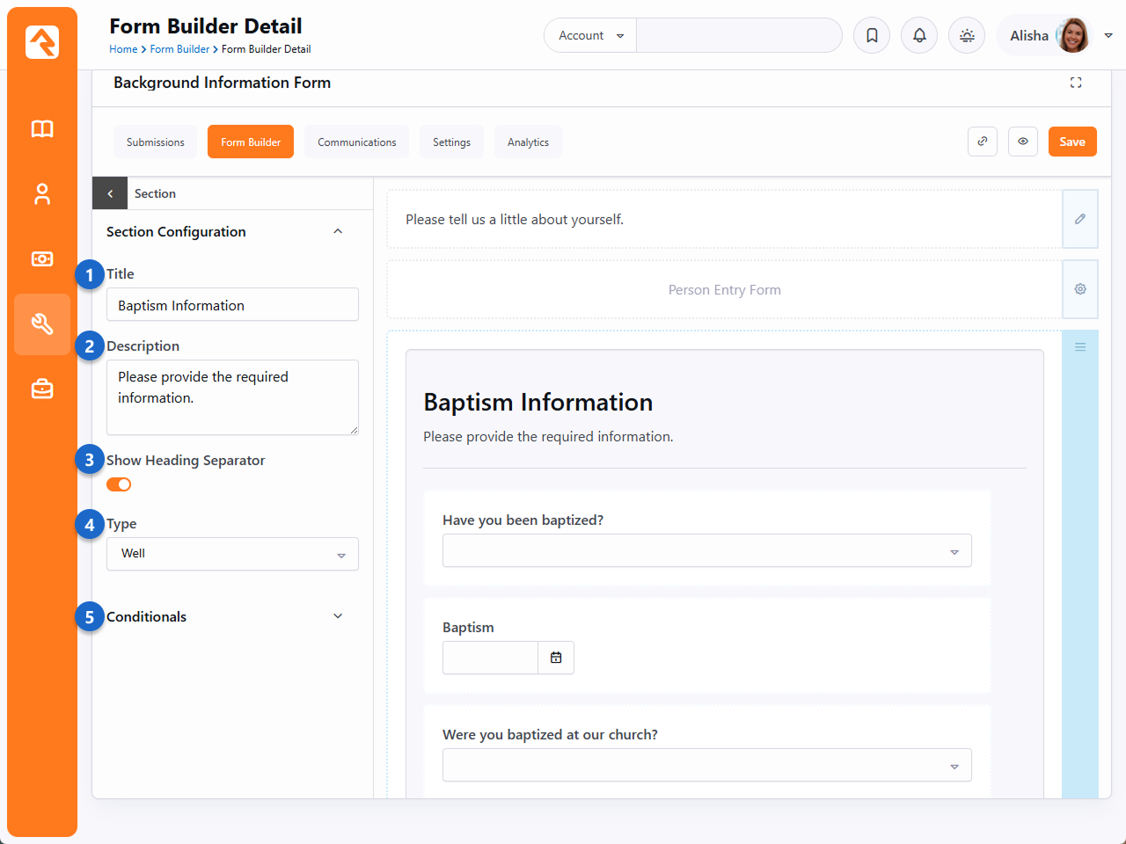Open the 'Have you been baptized?' dropdown
This screenshot has width=1126, height=844.
tap(706, 551)
